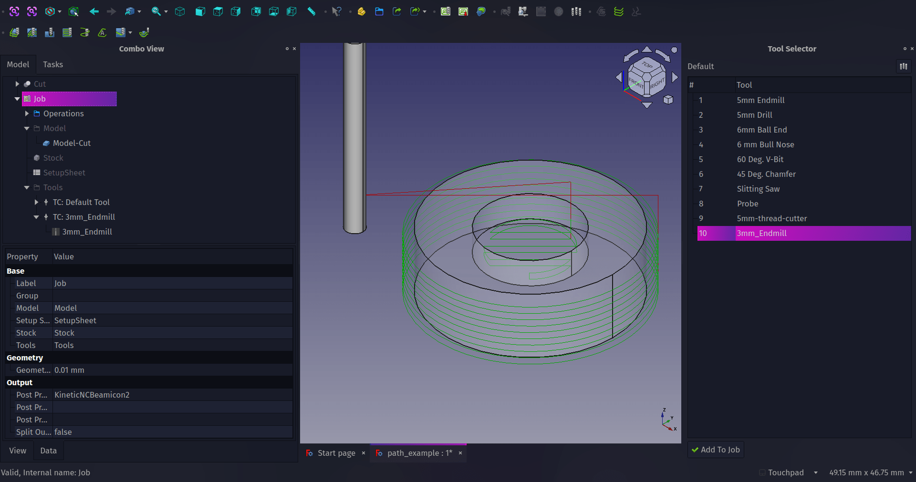The image size is (916, 482).
Task: Open the tool library editor button
Action: (903, 66)
